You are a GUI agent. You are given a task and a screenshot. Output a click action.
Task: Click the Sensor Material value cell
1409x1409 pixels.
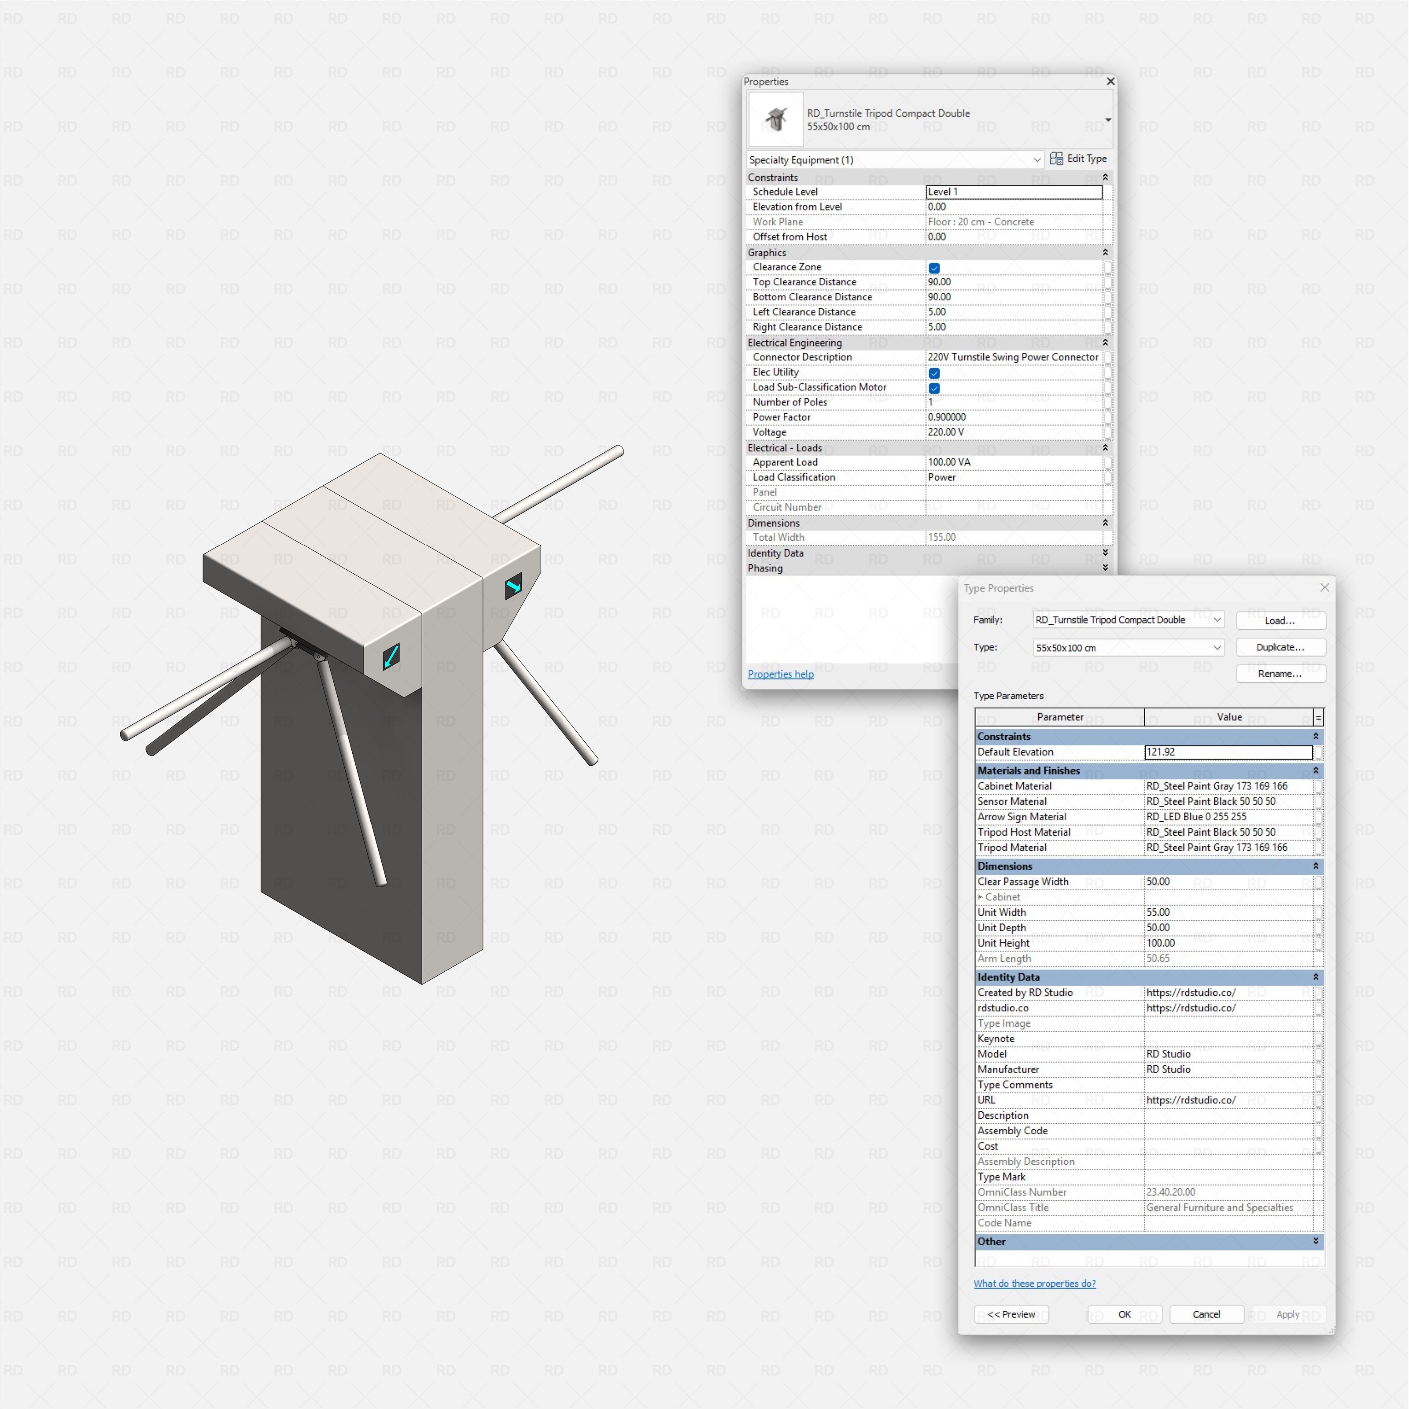tap(1228, 801)
